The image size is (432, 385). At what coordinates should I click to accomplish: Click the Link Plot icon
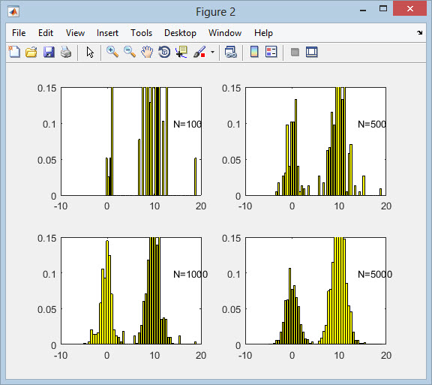(x=230, y=52)
